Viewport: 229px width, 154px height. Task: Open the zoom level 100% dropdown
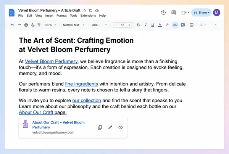tap(50, 25)
